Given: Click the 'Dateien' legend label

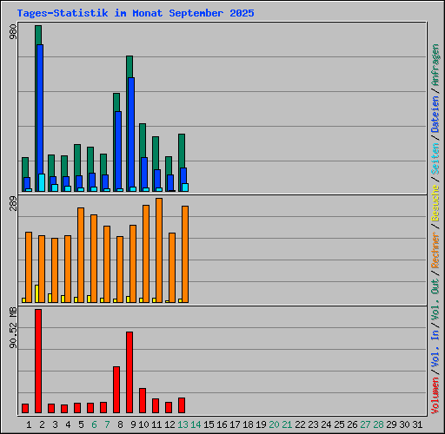Looking at the screenshot, I should point(435,114).
